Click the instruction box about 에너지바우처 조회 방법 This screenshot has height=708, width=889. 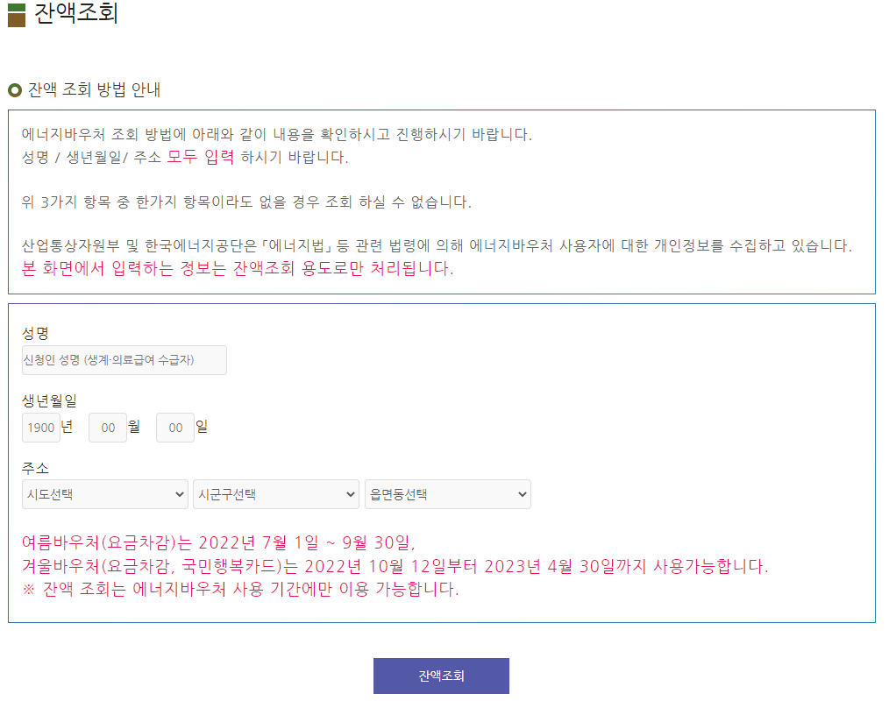[x=444, y=201]
